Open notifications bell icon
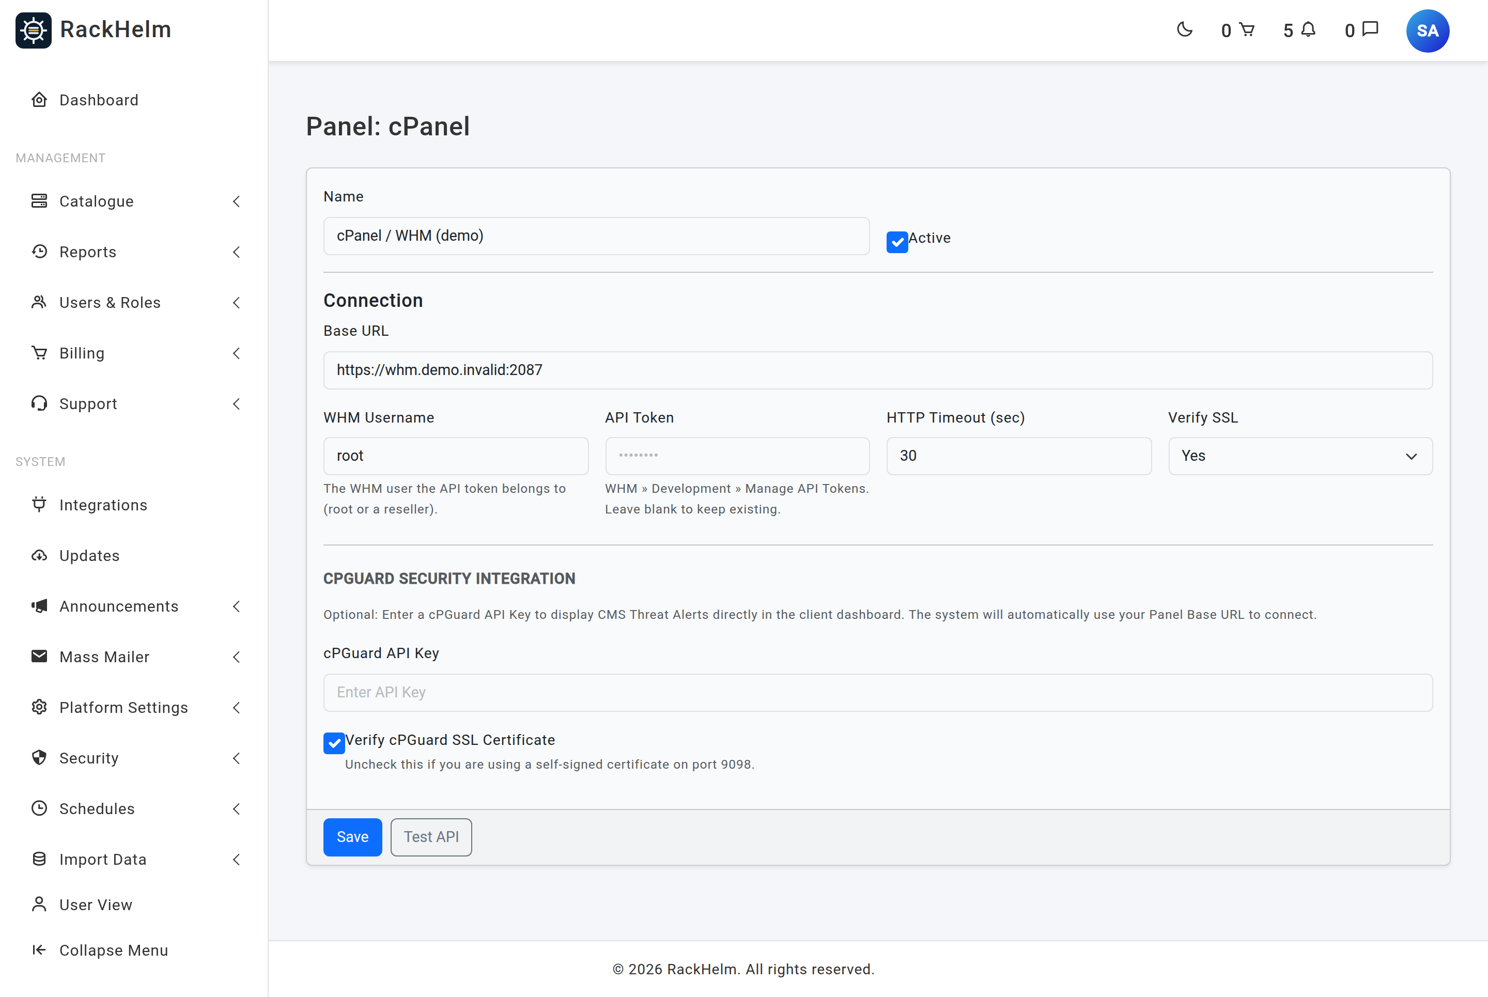Viewport: 1488px width, 997px height. coord(1308,30)
